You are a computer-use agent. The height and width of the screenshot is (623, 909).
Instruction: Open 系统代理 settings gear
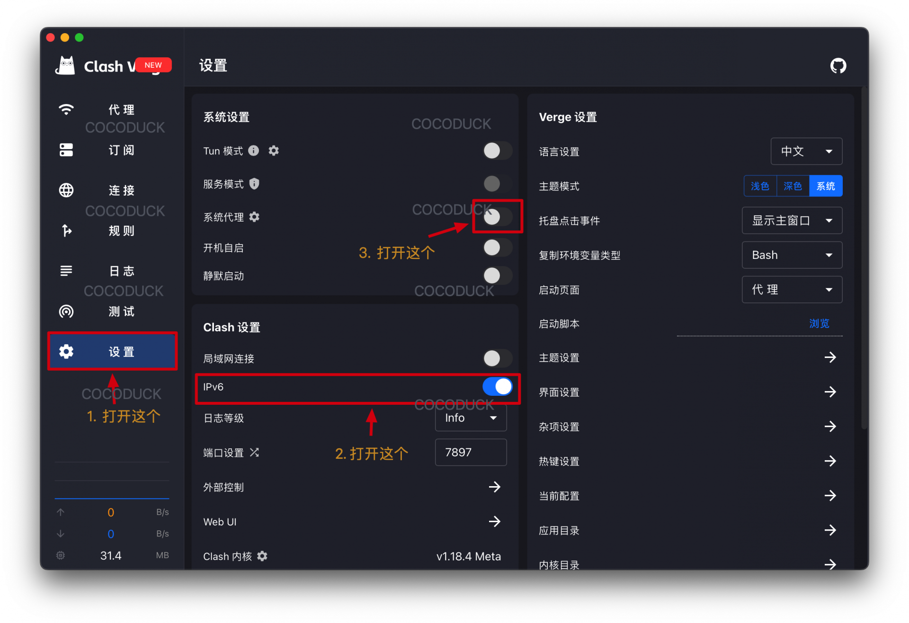click(254, 217)
